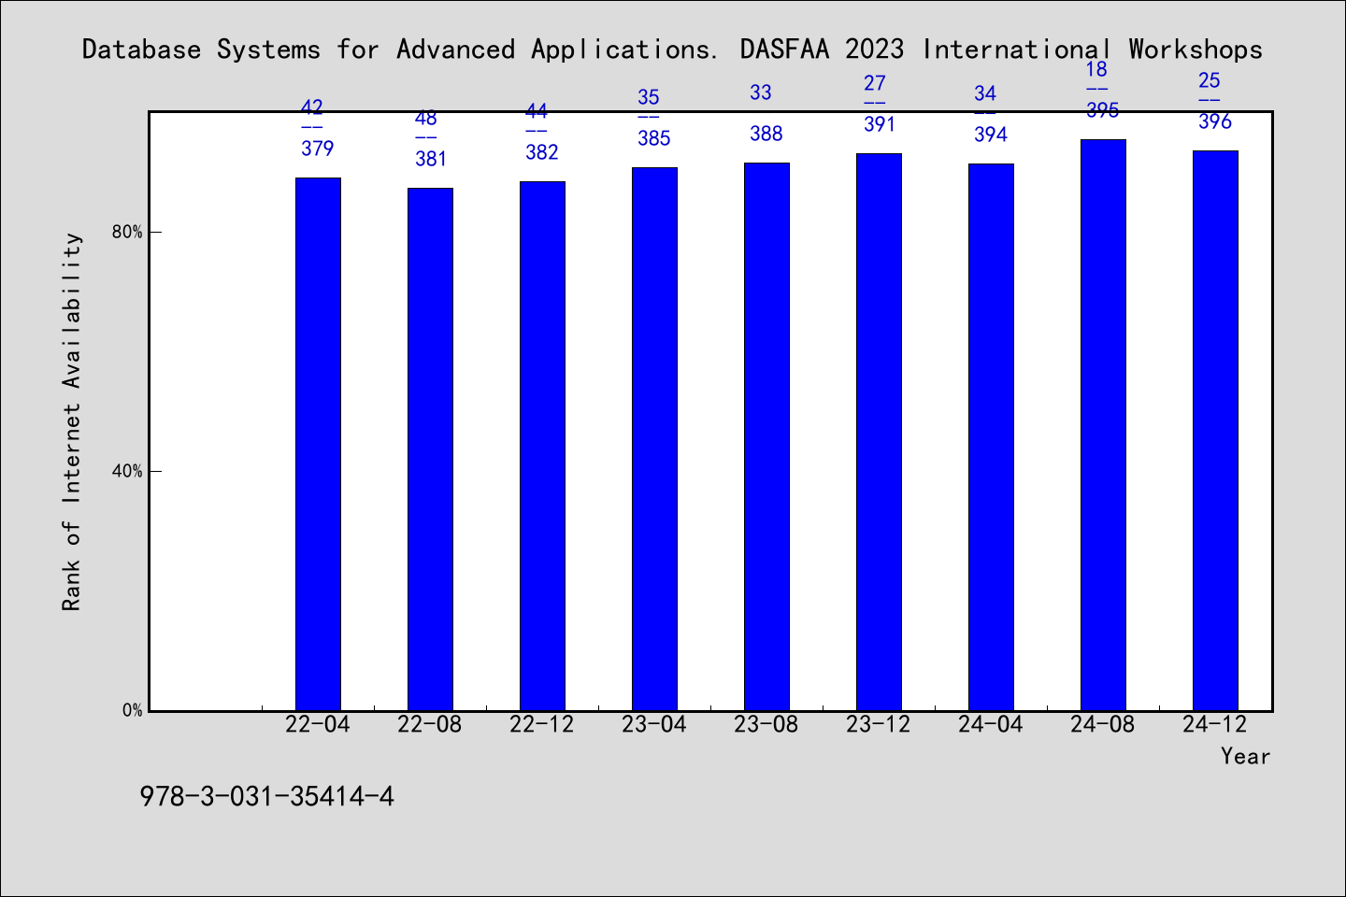This screenshot has height=897, width=1346.
Task: Click the value 396 above the 24-12 bar
Action: click(1215, 121)
